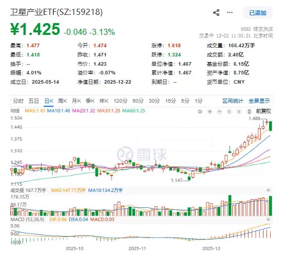Click the 成交额 value 2.40亿
285x253 pixels.
pos(236,55)
